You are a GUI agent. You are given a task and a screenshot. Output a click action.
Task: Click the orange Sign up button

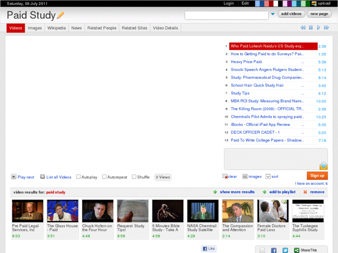pos(317,175)
